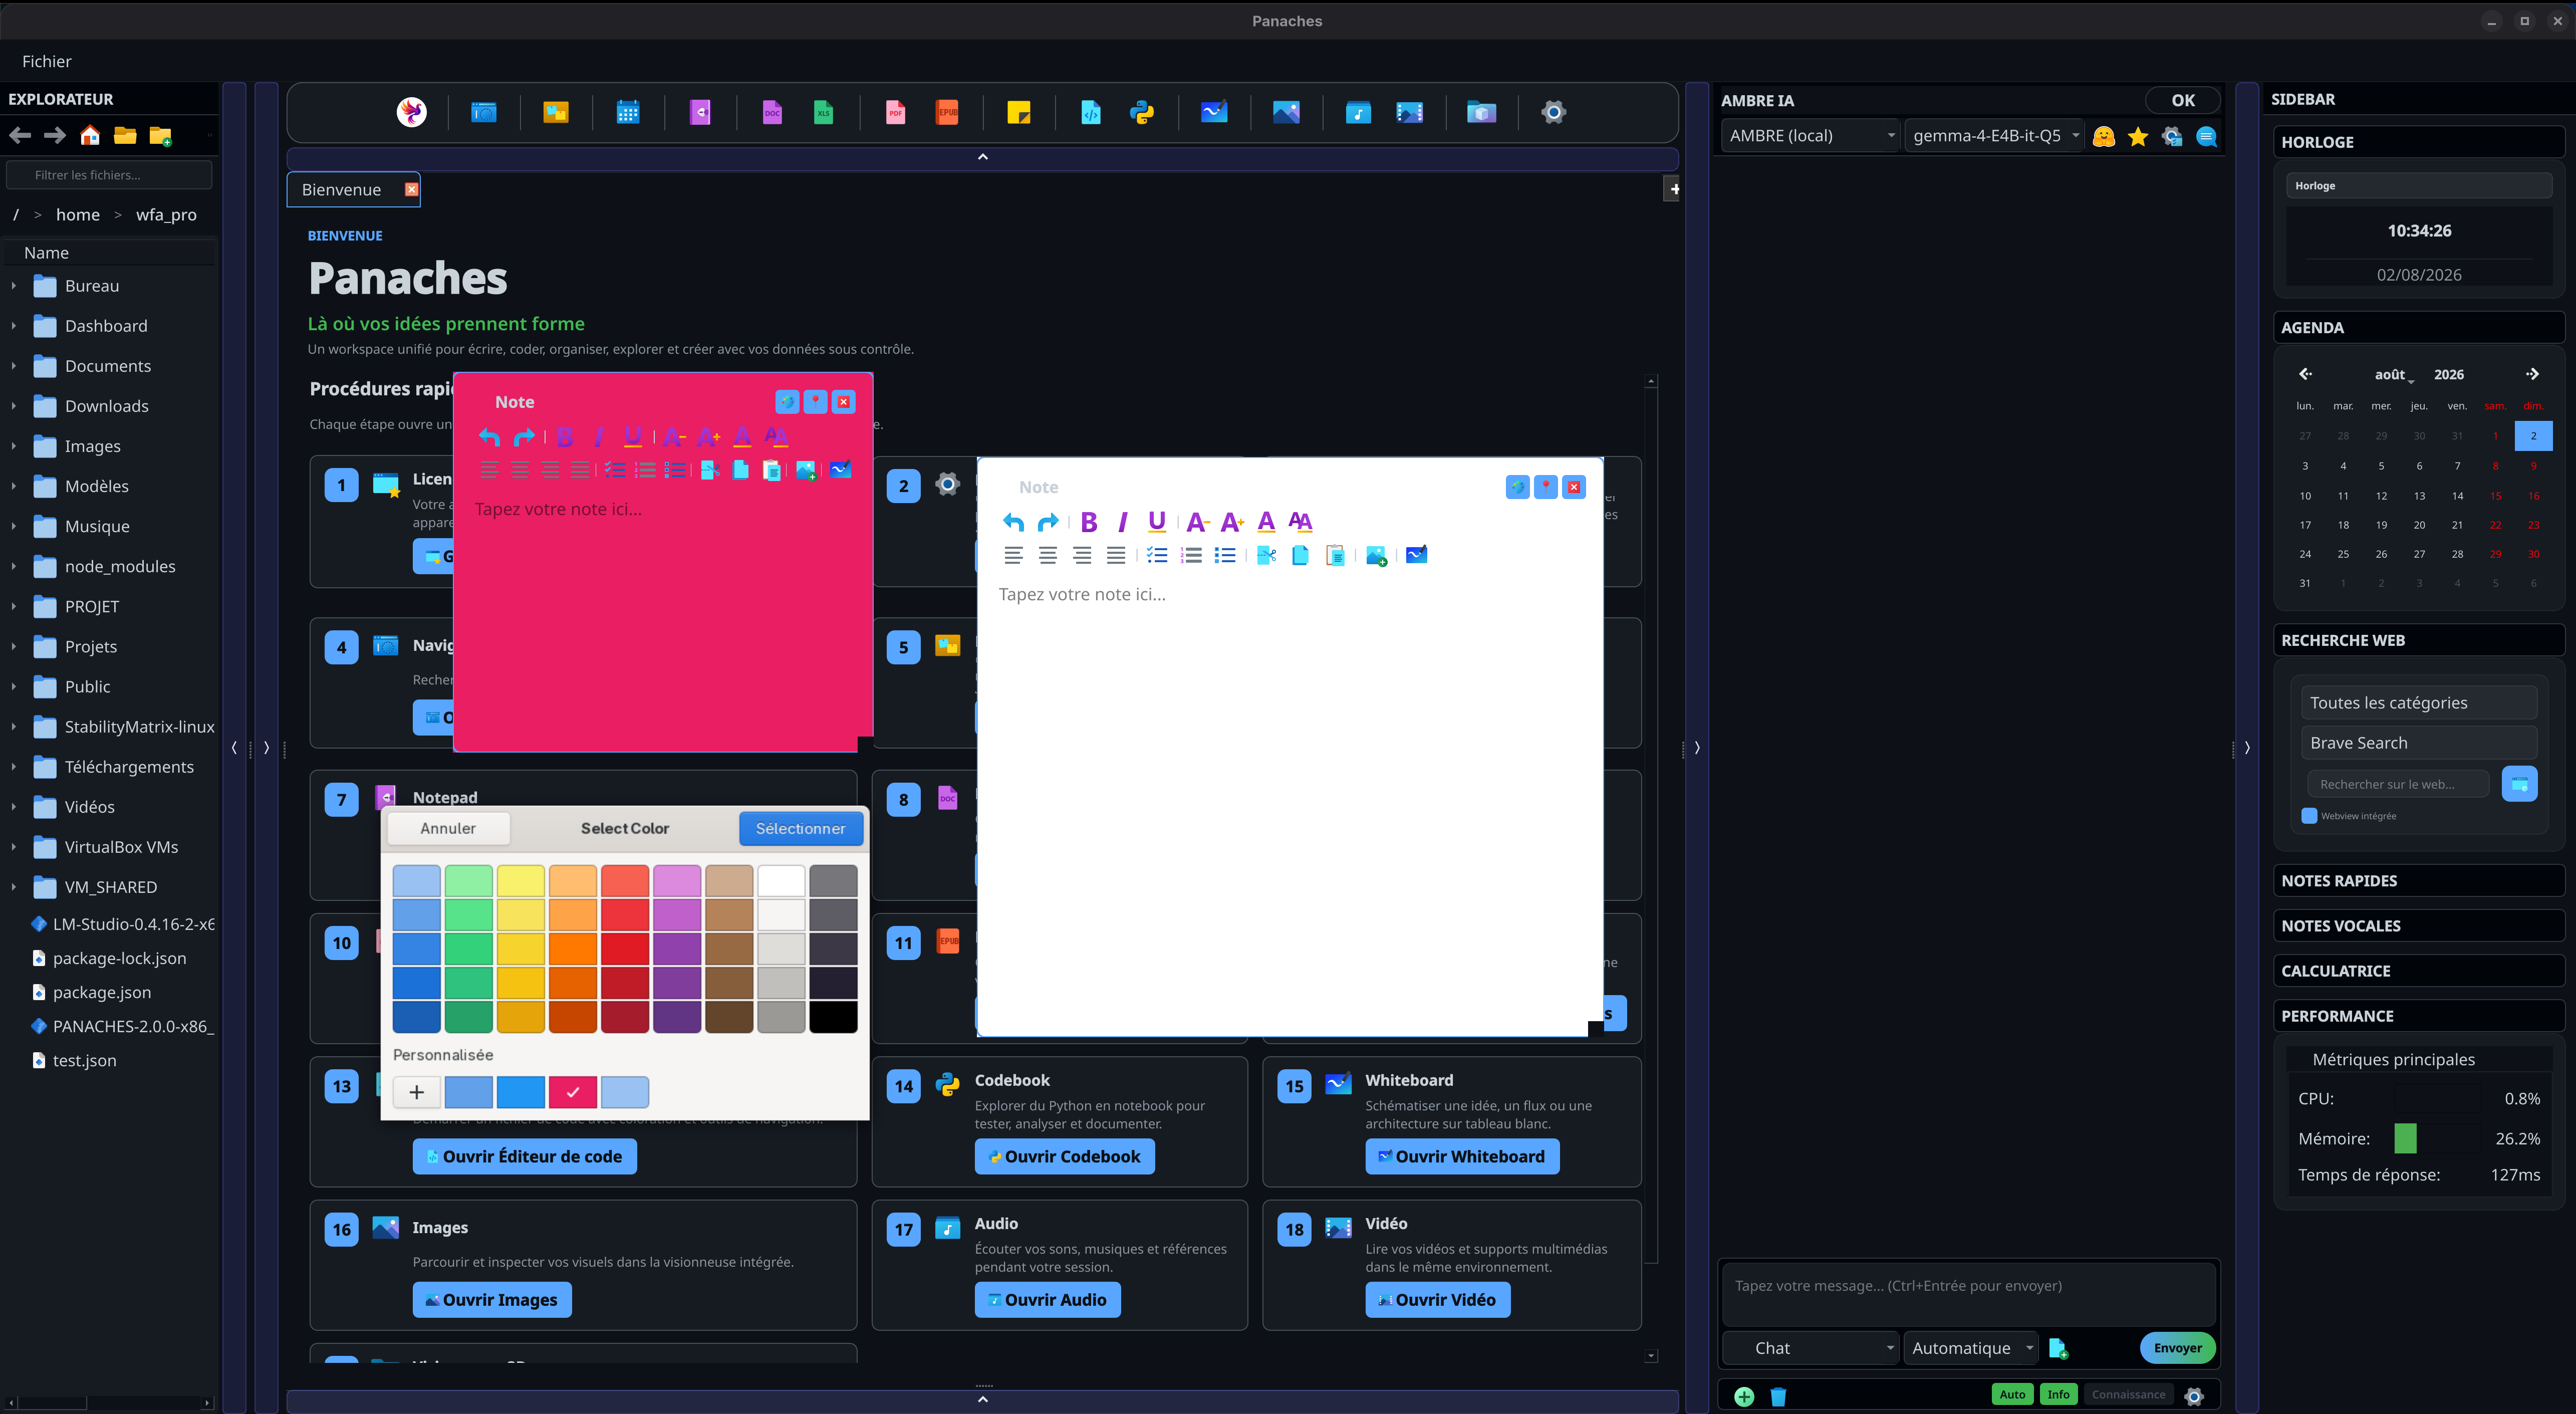Image resolution: width=2576 pixels, height=1414 pixels.
Task: Open the Brave Search engine dropdown
Action: pyautogui.click(x=2418, y=743)
